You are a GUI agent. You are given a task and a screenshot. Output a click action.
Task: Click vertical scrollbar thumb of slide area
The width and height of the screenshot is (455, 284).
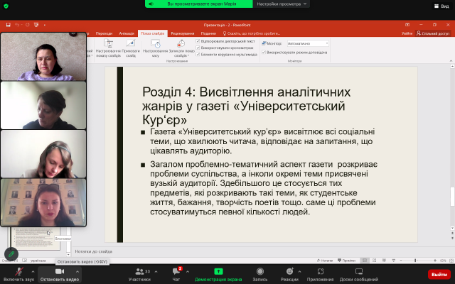[452, 197]
